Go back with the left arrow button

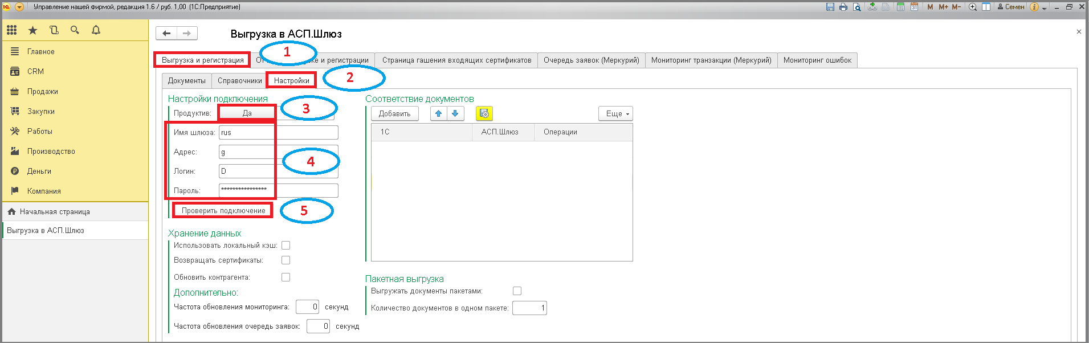point(166,33)
